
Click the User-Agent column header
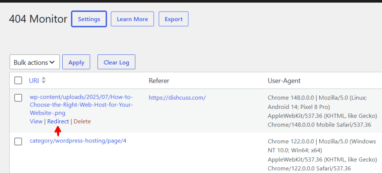pos(284,81)
